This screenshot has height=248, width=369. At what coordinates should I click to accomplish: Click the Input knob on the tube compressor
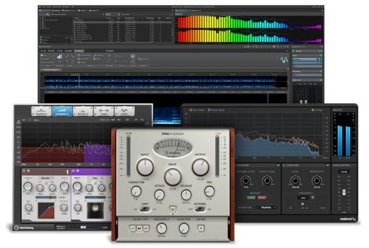[x=145, y=167]
